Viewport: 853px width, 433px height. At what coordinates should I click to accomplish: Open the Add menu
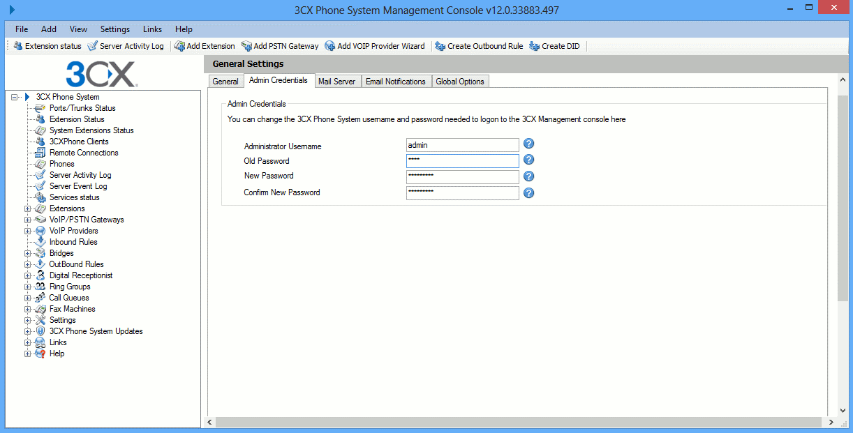click(x=49, y=29)
